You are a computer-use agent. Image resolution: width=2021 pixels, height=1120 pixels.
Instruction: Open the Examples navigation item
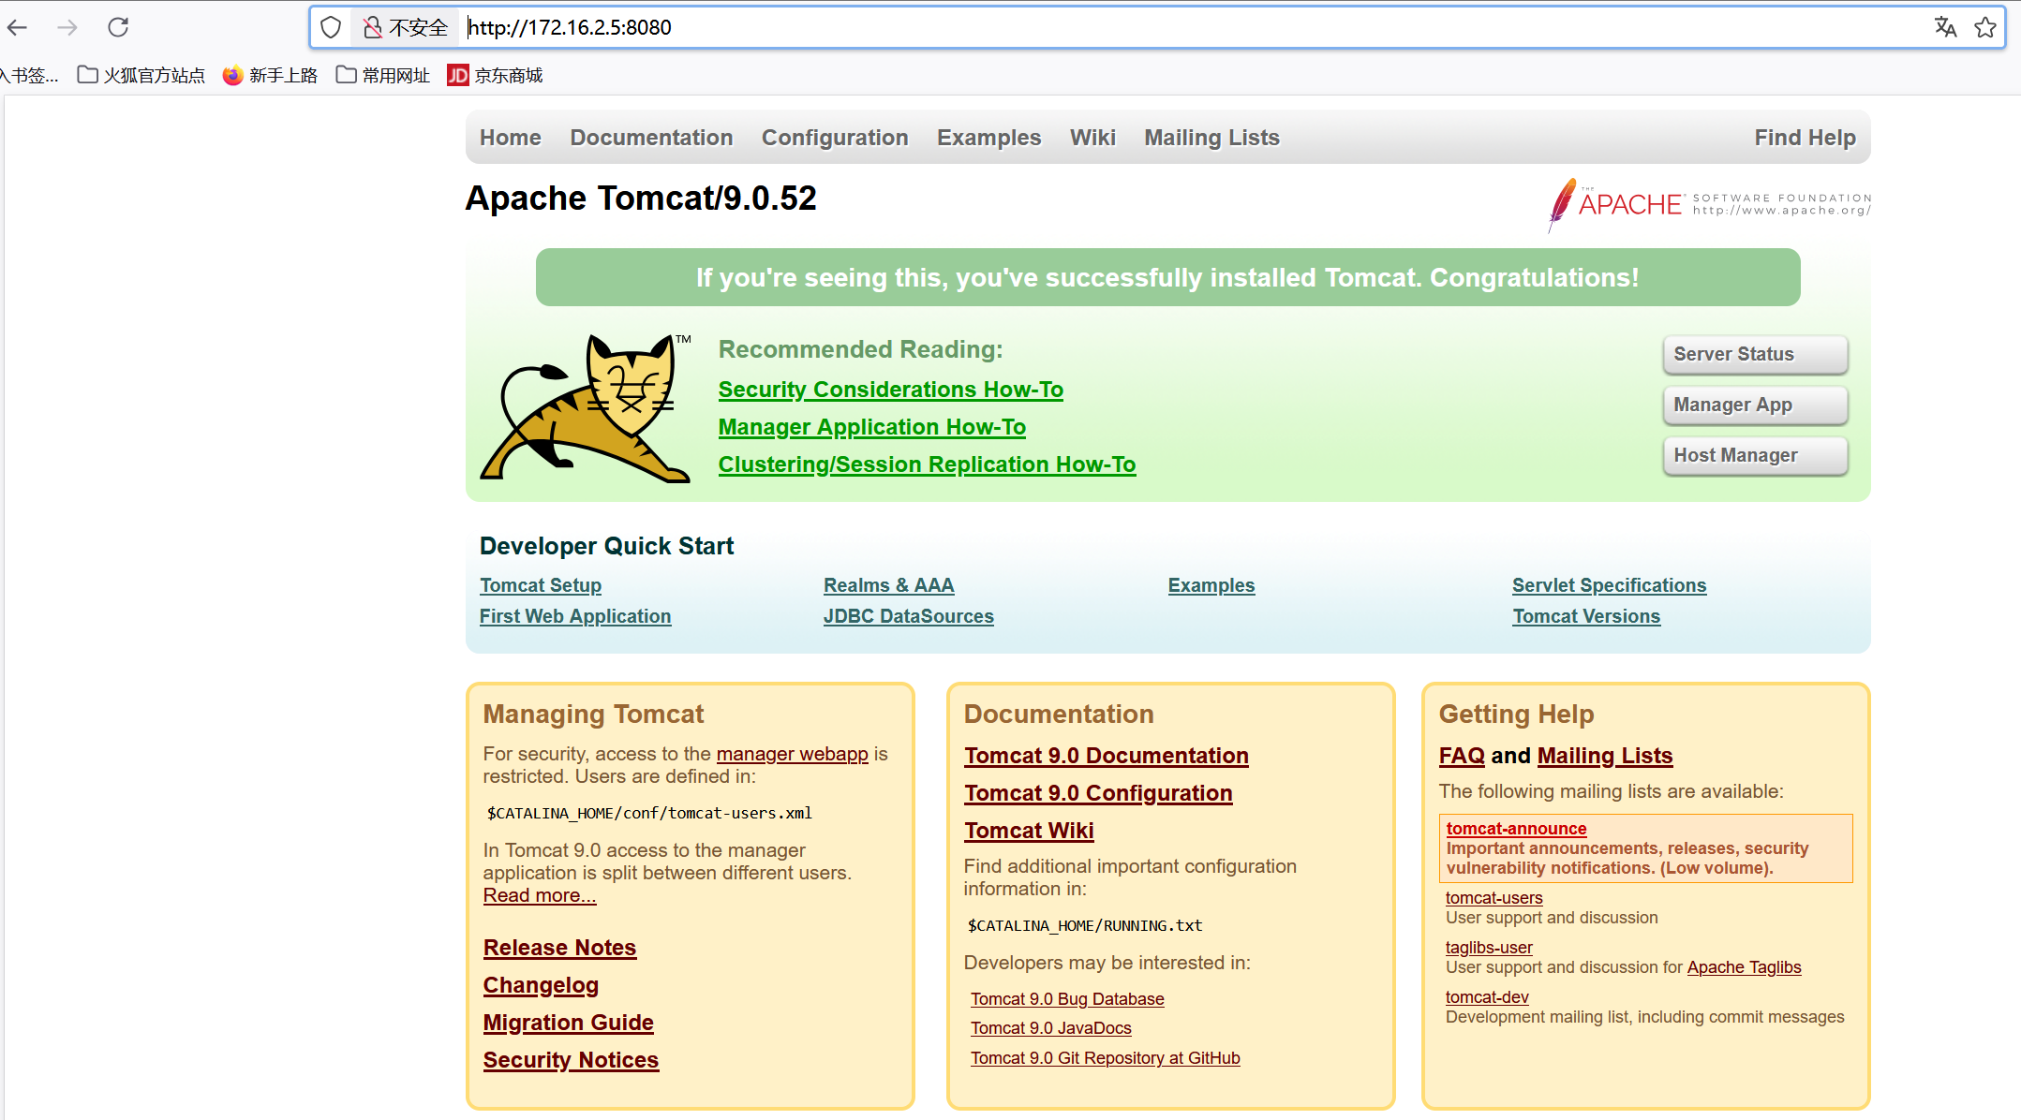[988, 138]
